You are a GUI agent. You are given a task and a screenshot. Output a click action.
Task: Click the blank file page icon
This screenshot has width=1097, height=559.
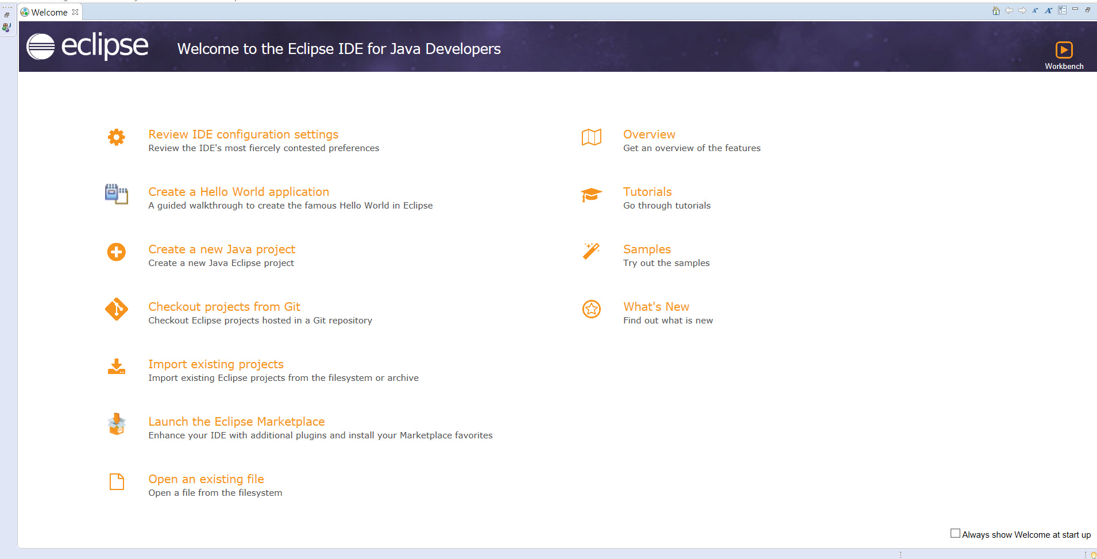coord(117,481)
